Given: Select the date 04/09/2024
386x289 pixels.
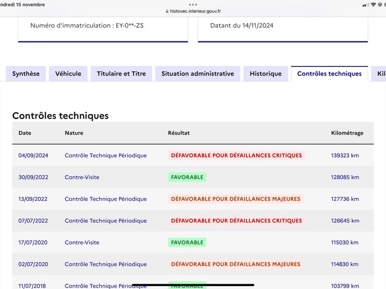Looking at the screenshot, I should pos(33,155).
